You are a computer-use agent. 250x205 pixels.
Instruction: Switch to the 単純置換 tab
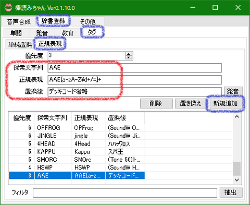[20, 44]
